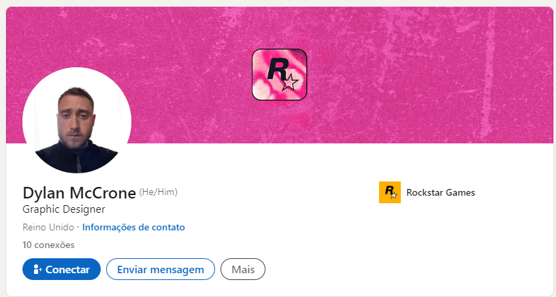Click the black R letter in banner logo
The width and height of the screenshot is (556, 297).
click(276, 69)
